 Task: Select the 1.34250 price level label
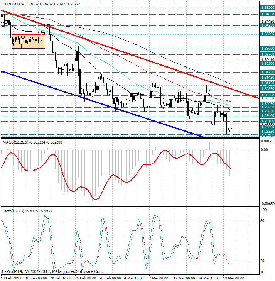pyautogui.click(x=267, y=25)
